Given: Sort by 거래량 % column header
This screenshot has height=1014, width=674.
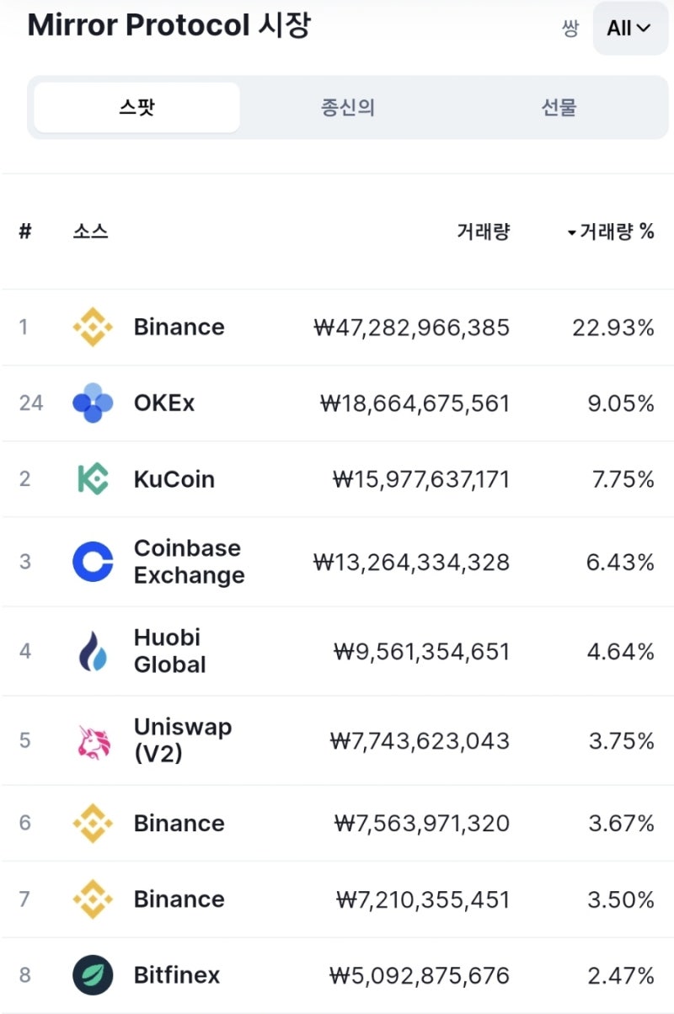Looking at the screenshot, I should 610,232.
